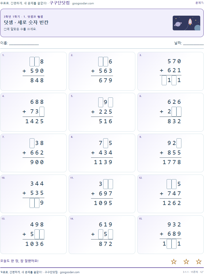Image resolution: width=204 pixels, height=274 pixels.
Task: Select tens blank before 5 in problem 12
Action: [174, 184]
